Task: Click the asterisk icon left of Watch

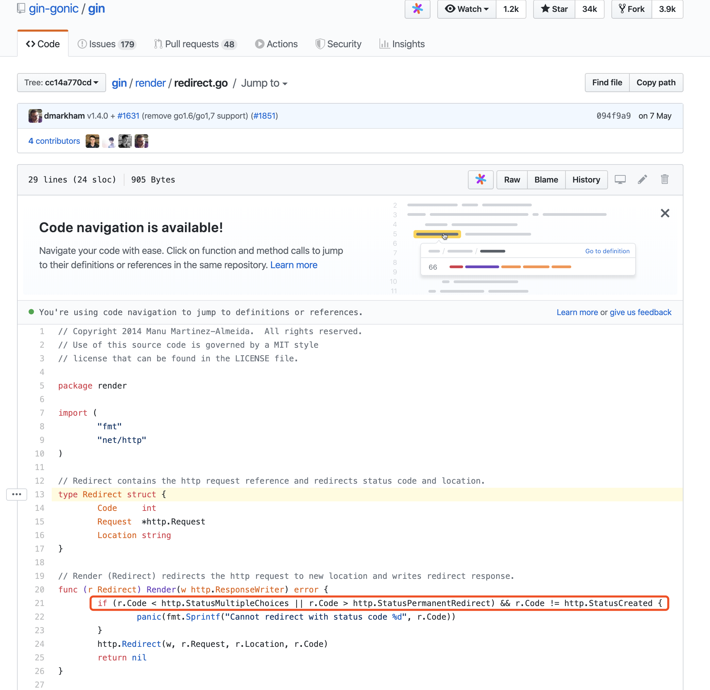Action: click(417, 9)
